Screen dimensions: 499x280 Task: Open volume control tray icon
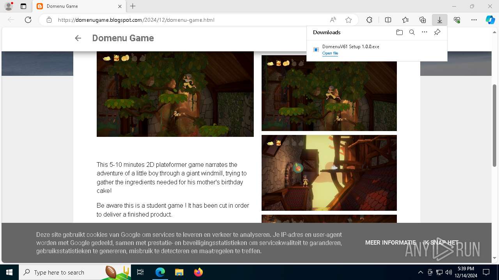coord(448,272)
